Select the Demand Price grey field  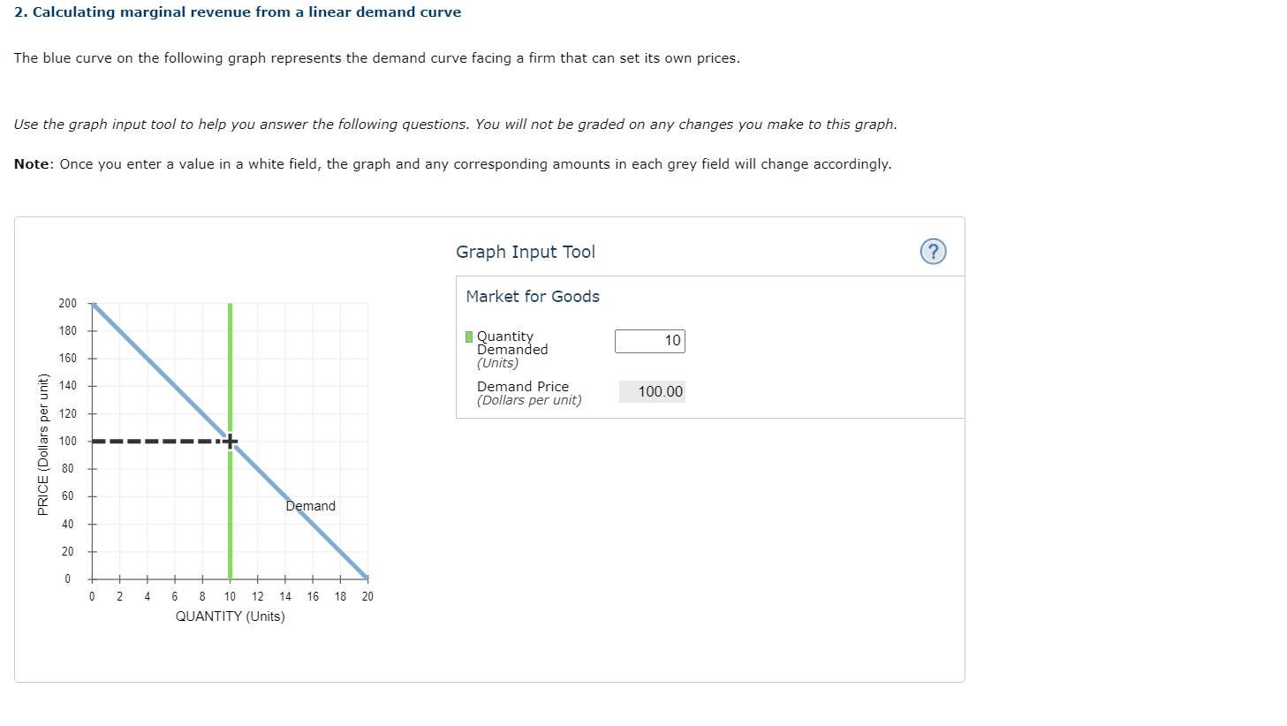click(x=653, y=391)
